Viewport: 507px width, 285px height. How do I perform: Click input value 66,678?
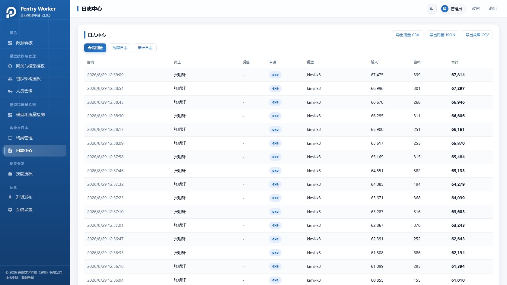(x=377, y=102)
